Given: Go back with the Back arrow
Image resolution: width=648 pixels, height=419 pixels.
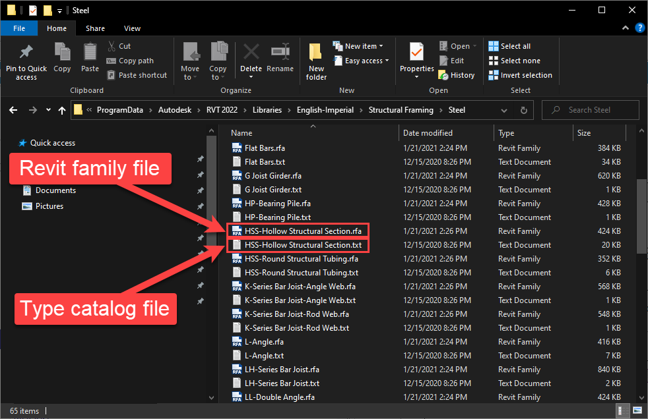Looking at the screenshot, I should point(13,110).
